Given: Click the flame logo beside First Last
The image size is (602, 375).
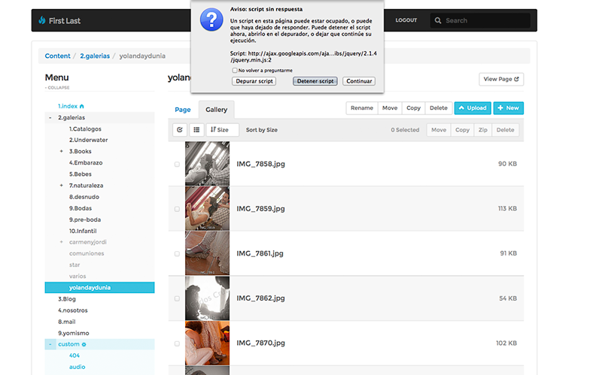Looking at the screenshot, I should click(x=42, y=20).
